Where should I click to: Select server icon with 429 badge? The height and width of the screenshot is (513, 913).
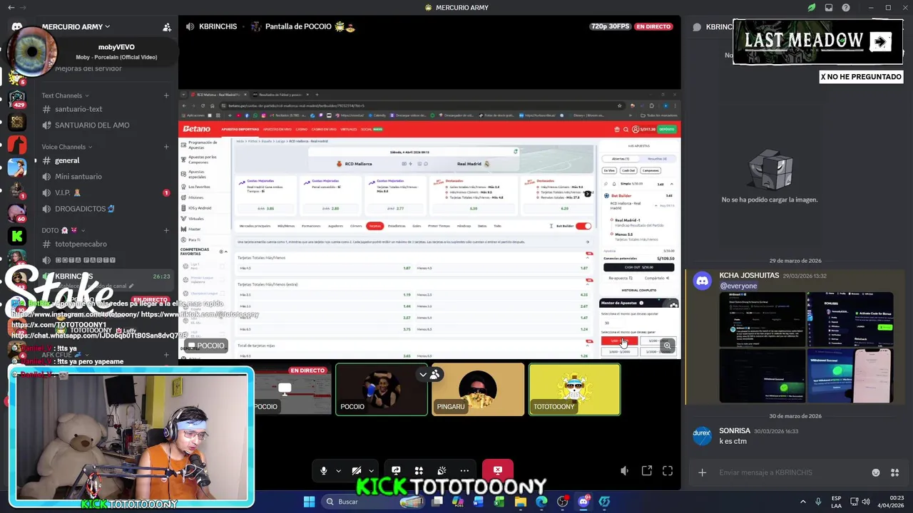tap(17, 98)
